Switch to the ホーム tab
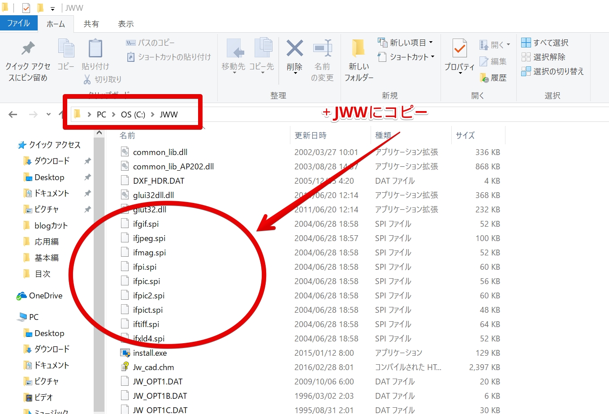The image size is (609, 414). tap(56, 24)
